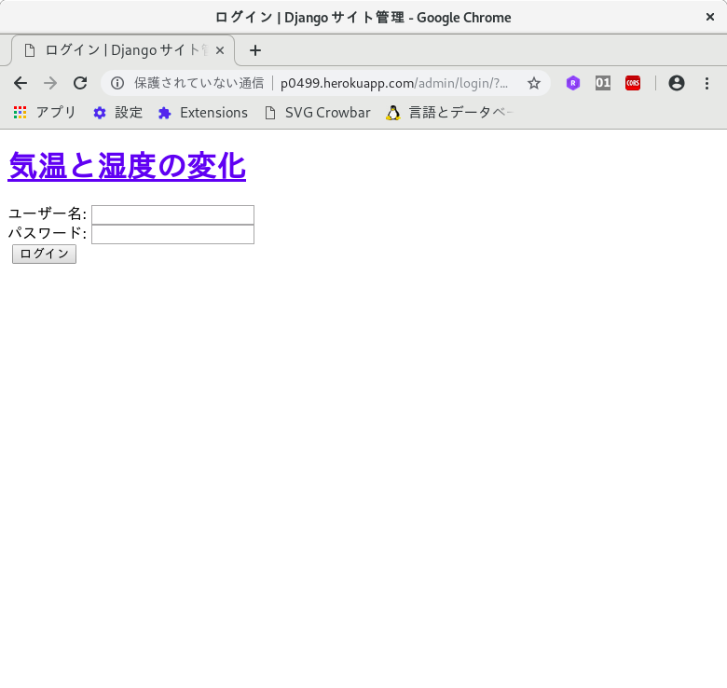Focus the パスワード input field
Viewport: 727px width, 688px height.
point(173,234)
